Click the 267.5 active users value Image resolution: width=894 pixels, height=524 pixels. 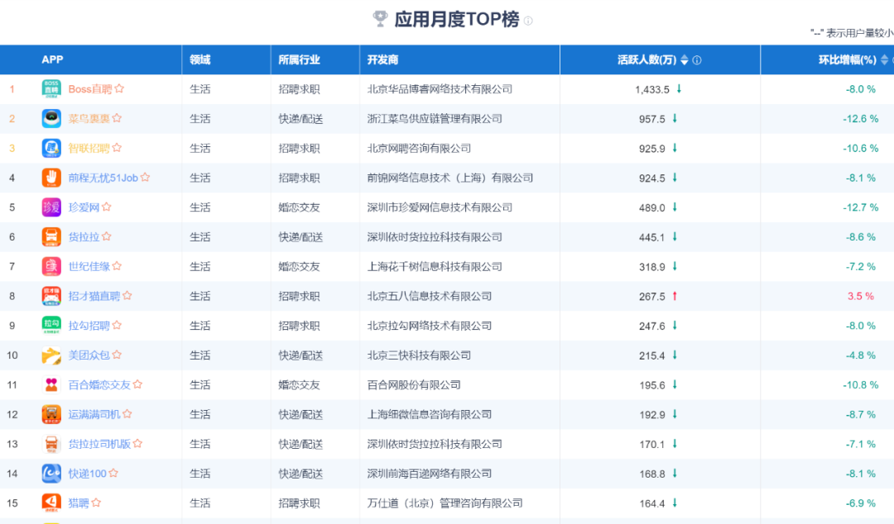[x=651, y=297]
